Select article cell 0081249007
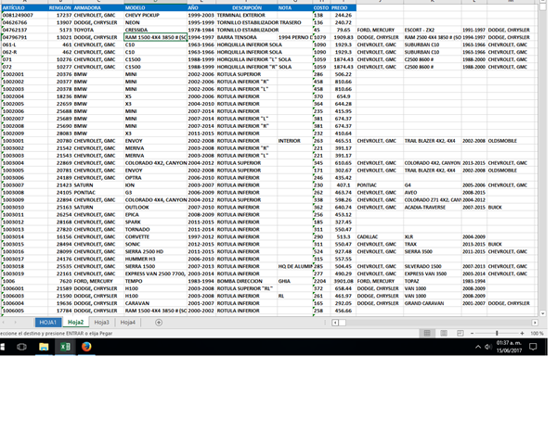The width and height of the screenshot is (557, 445). (x=25, y=15)
